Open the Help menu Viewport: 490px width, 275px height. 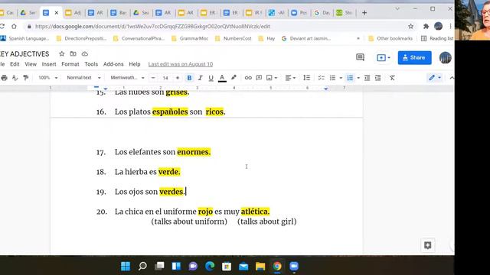[135, 64]
